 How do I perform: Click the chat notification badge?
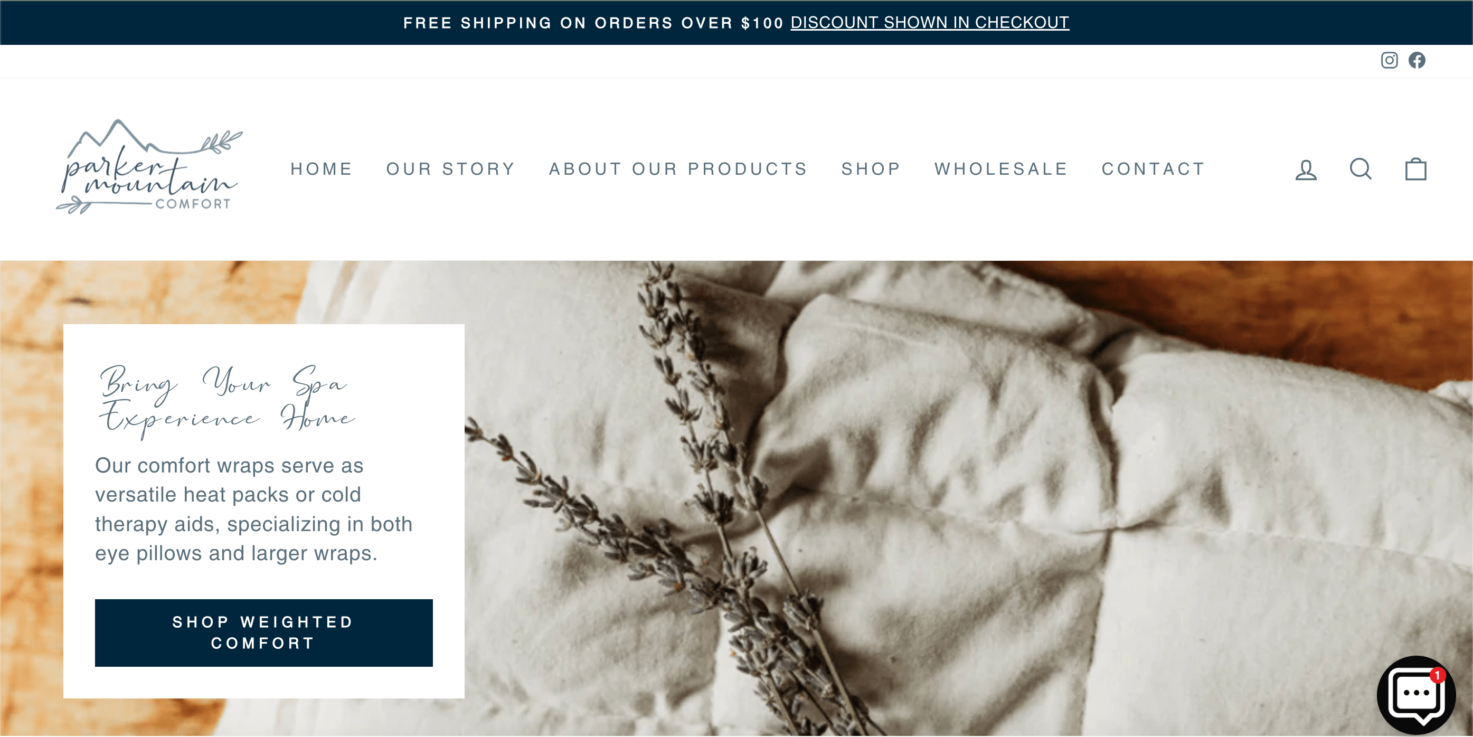1438,675
